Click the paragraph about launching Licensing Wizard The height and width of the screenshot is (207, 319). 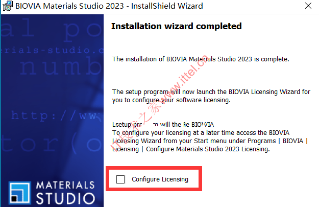pos(211,96)
